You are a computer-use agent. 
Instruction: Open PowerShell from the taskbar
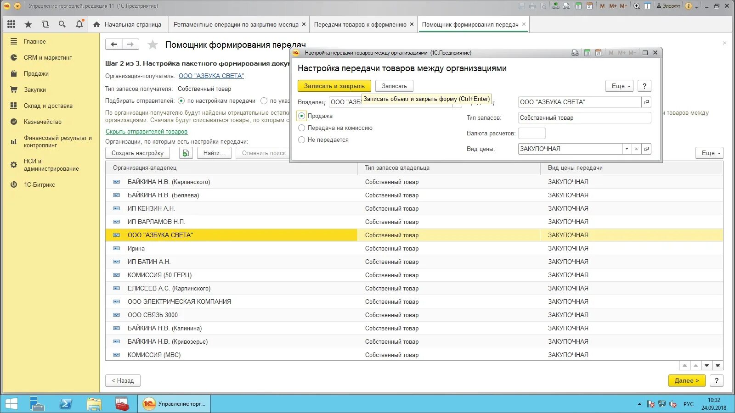pyautogui.click(x=66, y=404)
